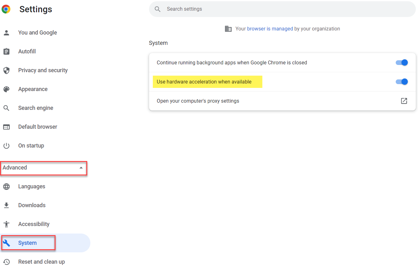Click the Languages globe icon

[x=6, y=186]
